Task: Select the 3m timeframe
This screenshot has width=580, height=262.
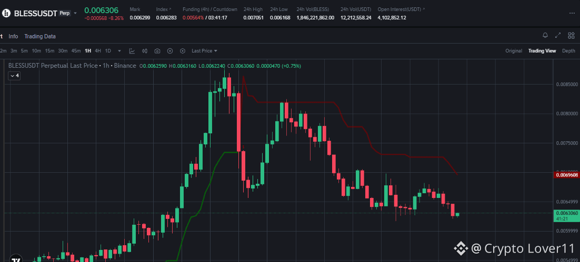Action: click(x=14, y=51)
